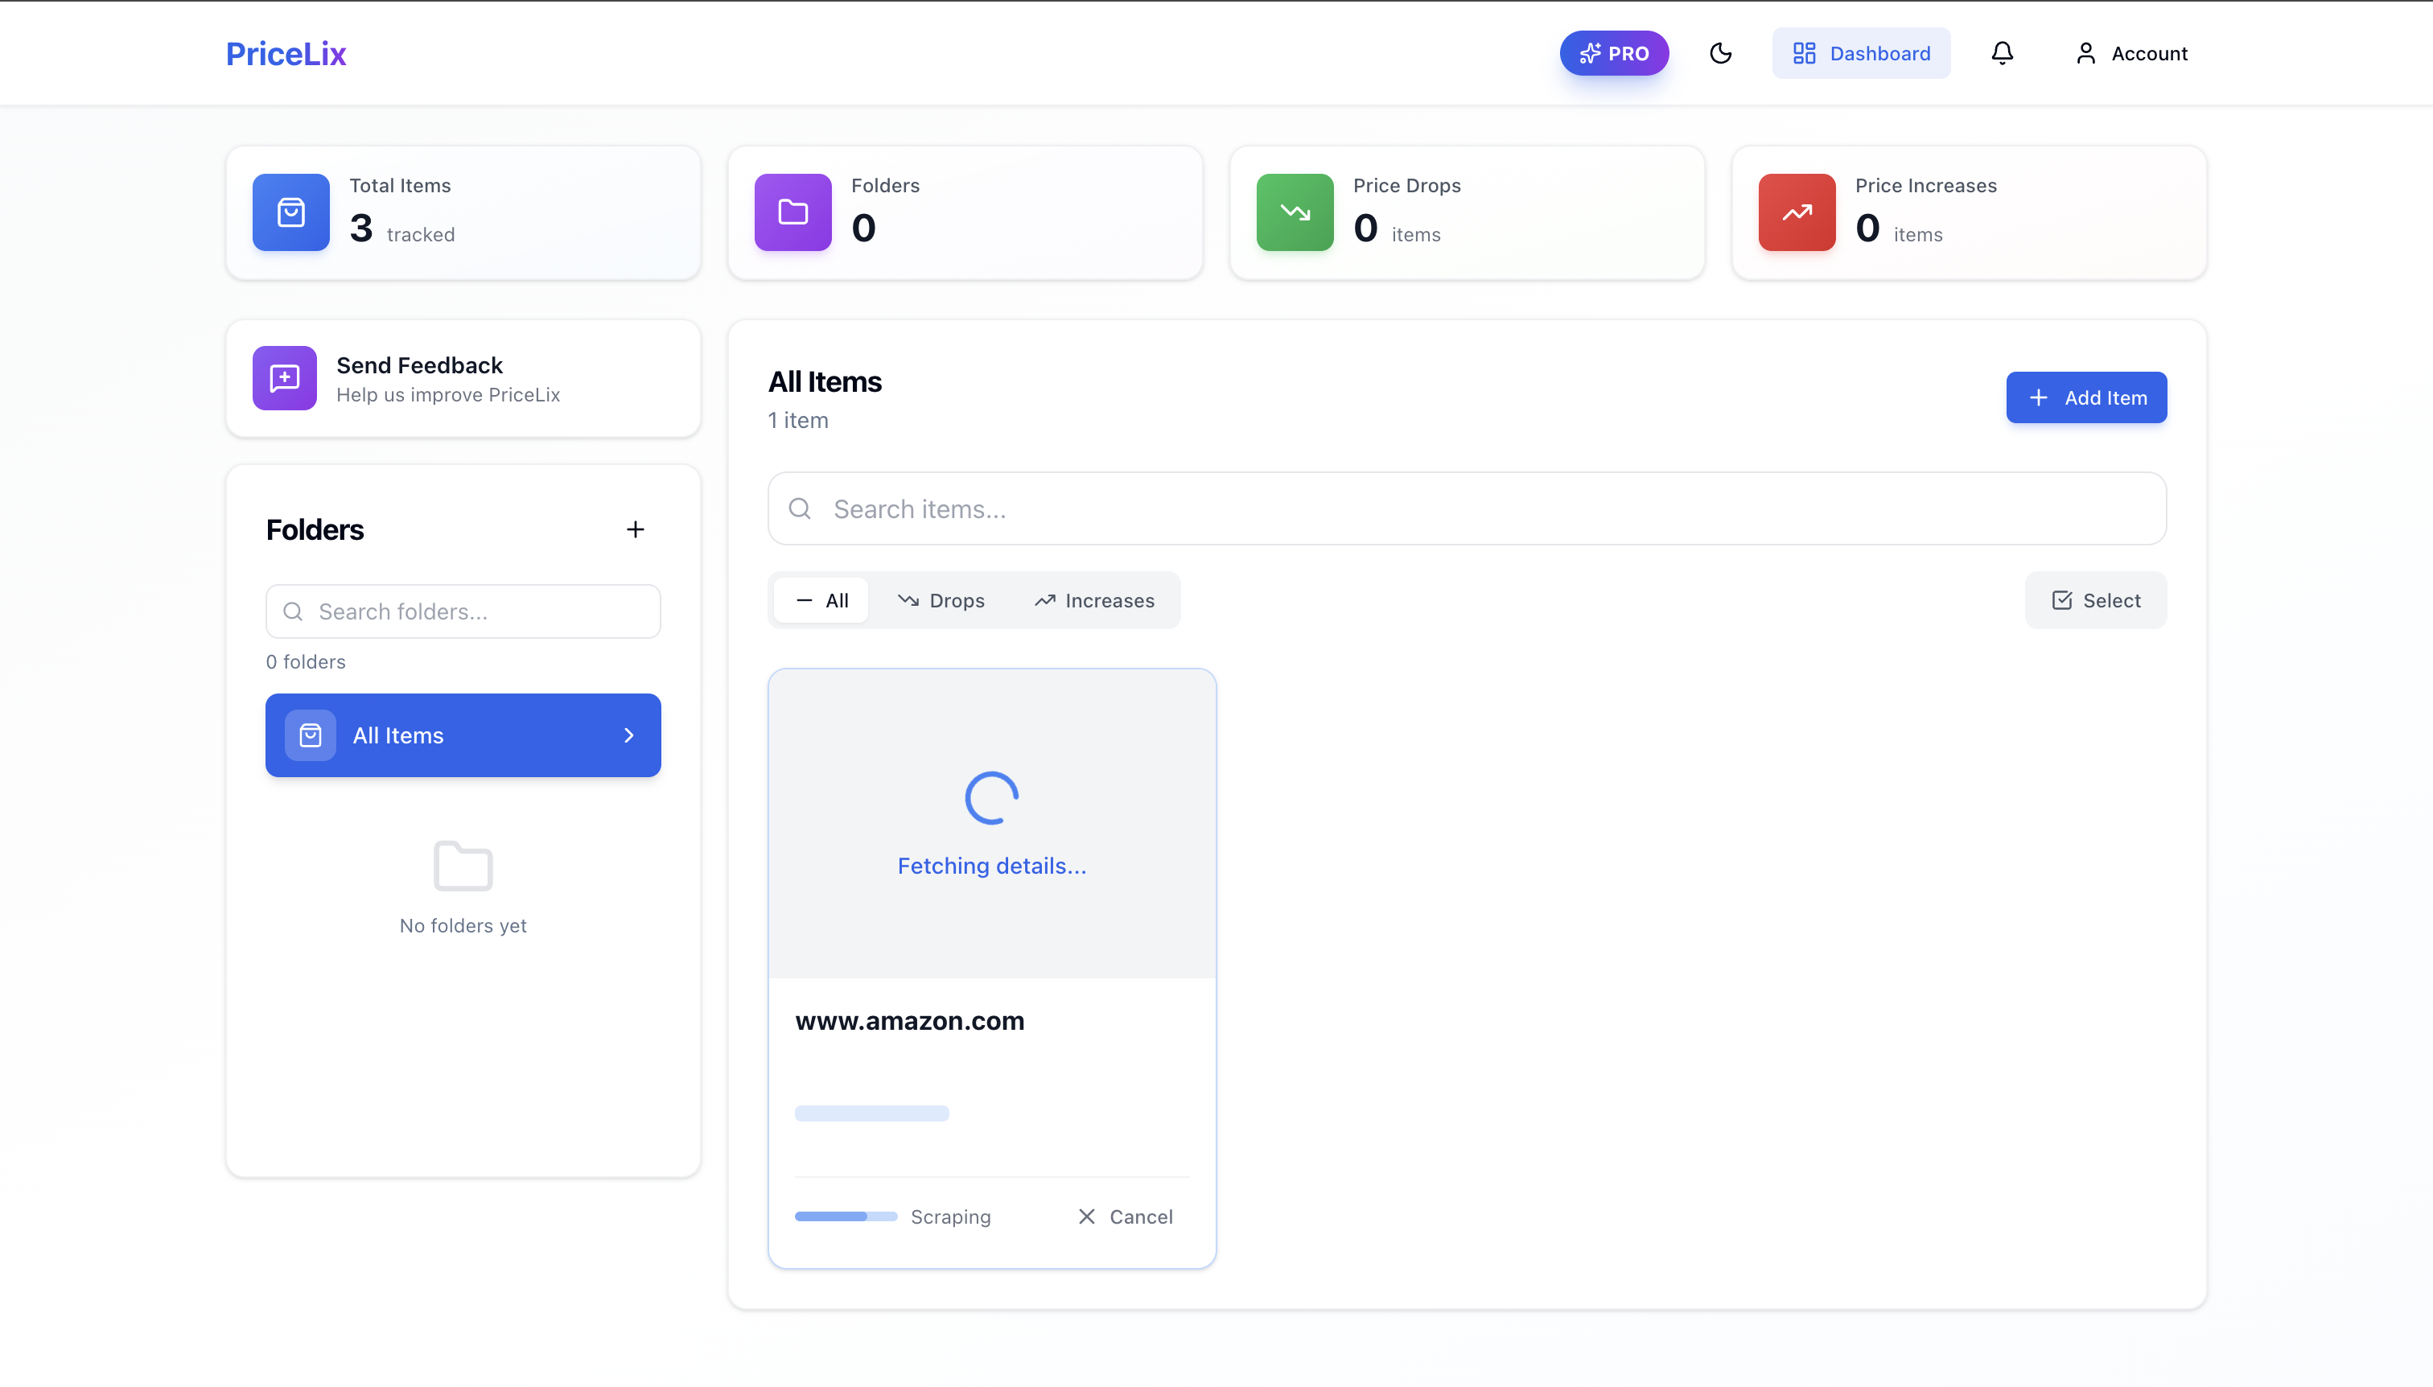The width and height of the screenshot is (2433, 1387).
Task: Click the green Price Drops icon
Action: 1294,212
